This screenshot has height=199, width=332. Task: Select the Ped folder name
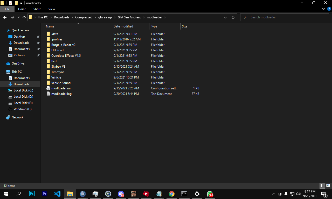(x=54, y=61)
